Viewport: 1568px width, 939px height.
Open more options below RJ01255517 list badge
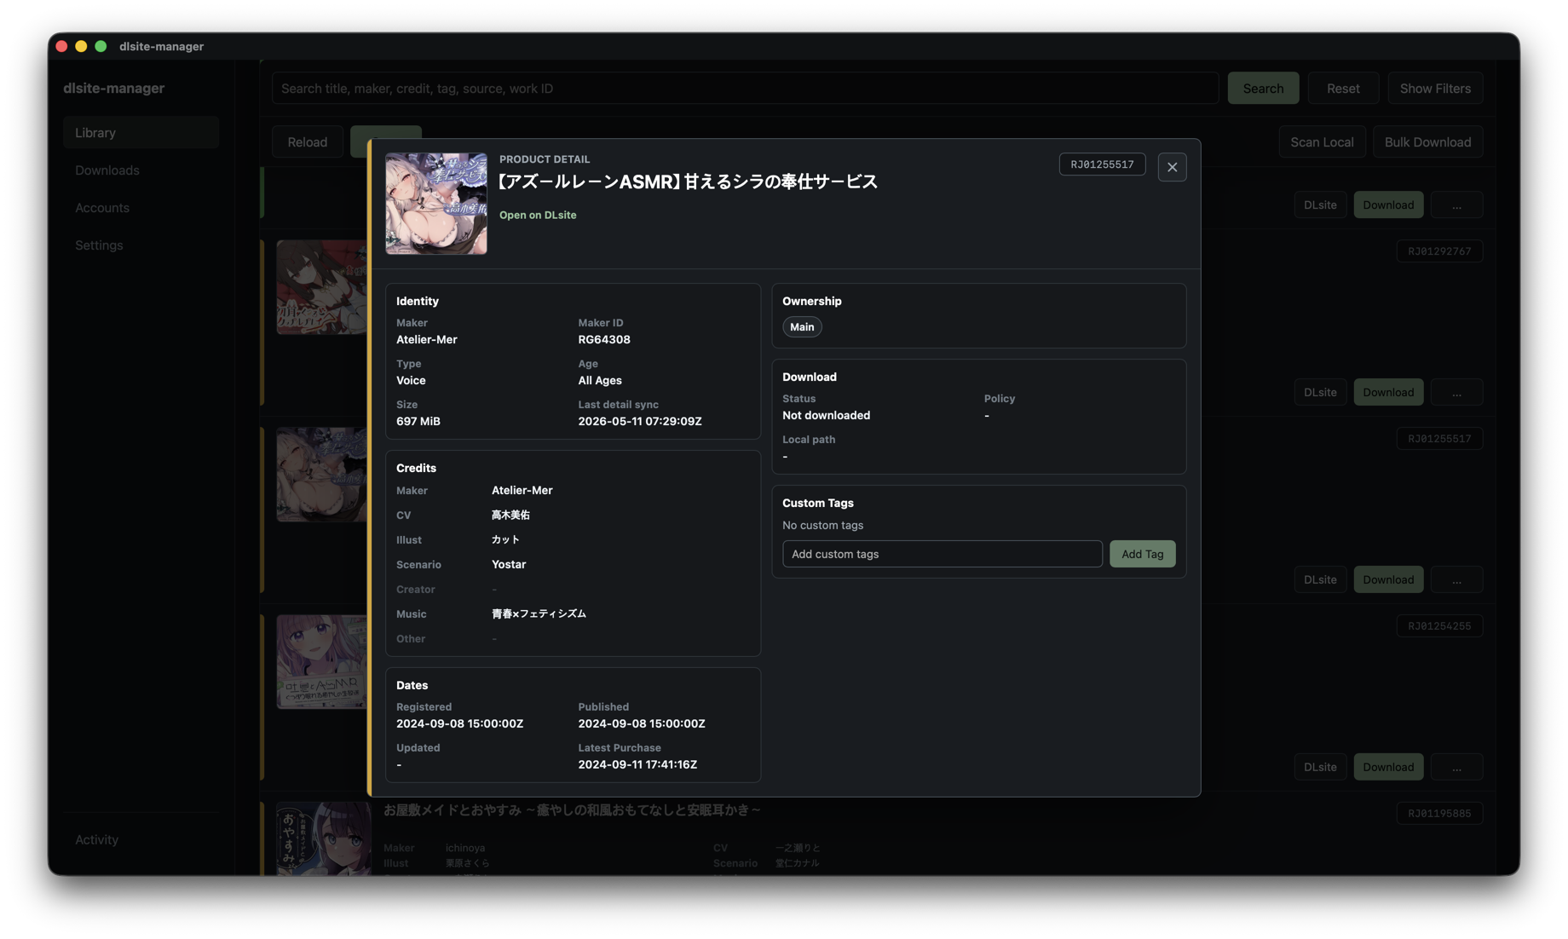[1456, 579]
